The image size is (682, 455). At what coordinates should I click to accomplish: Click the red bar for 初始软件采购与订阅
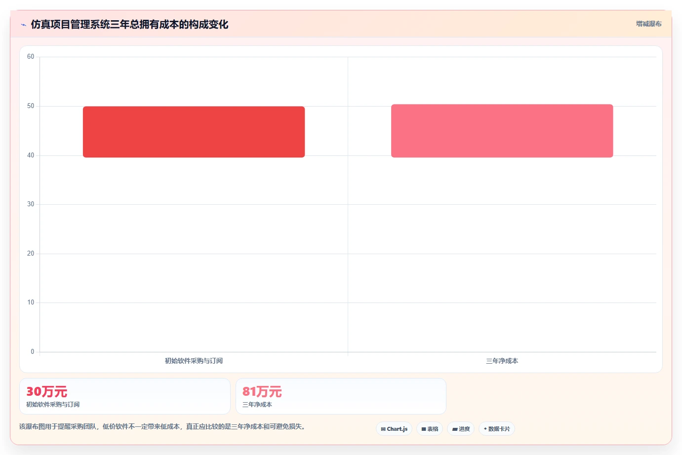(194, 132)
